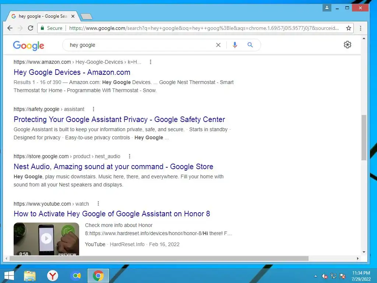Click the https://www.amazon.com breadcrumb URL
This screenshot has height=283, width=377.
(42, 62)
